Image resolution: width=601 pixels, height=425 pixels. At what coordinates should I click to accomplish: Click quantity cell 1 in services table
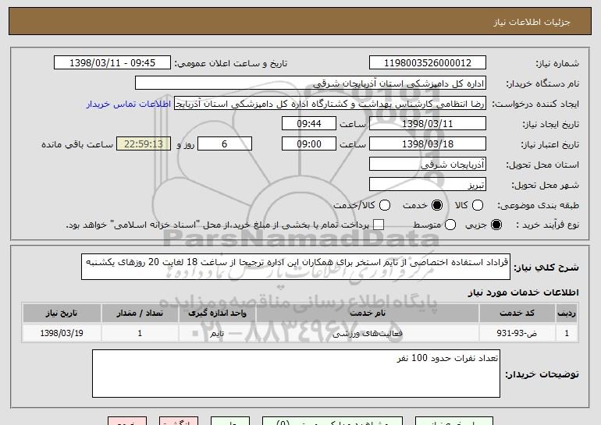pos(140,333)
